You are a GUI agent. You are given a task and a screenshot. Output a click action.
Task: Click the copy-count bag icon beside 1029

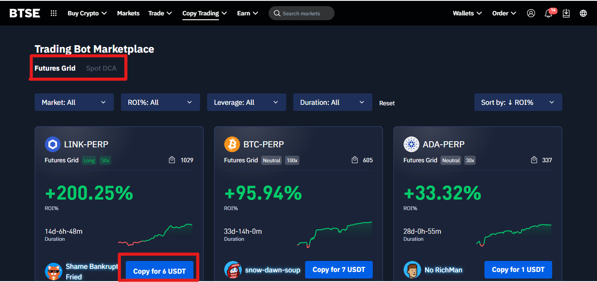coord(172,160)
